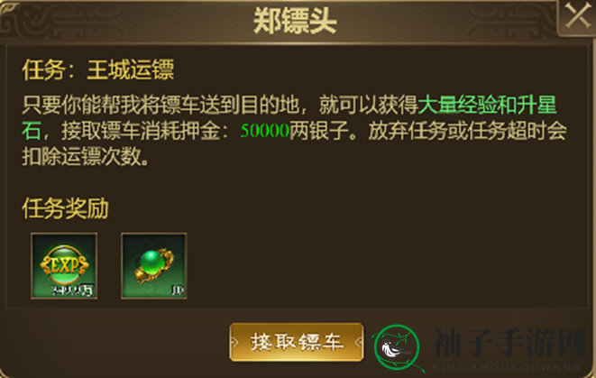Click the green 石 character starting the second line
This screenshot has width=596, height=378.
(x=31, y=131)
